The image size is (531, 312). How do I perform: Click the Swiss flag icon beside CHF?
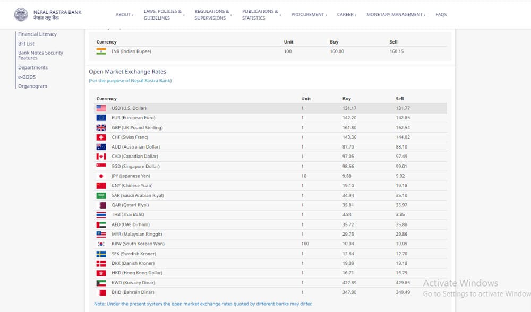(101, 137)
